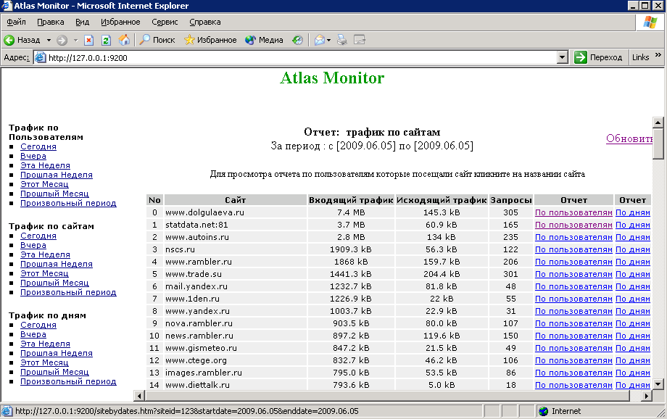Open Mail button dropdown arrow
Viewport: 667px width, 419px height.
point(329,40)
